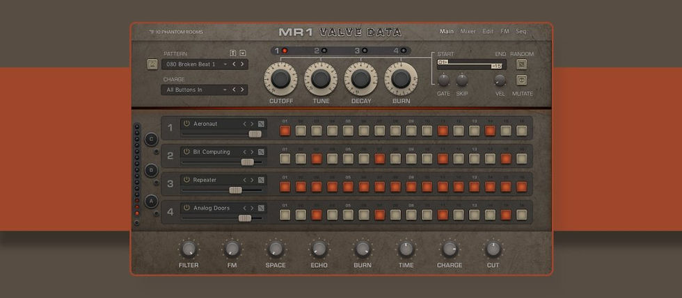The height and width of the screenshot is (298, 682).
Task: Click the MUTATE button
Action: coord(521,80)
